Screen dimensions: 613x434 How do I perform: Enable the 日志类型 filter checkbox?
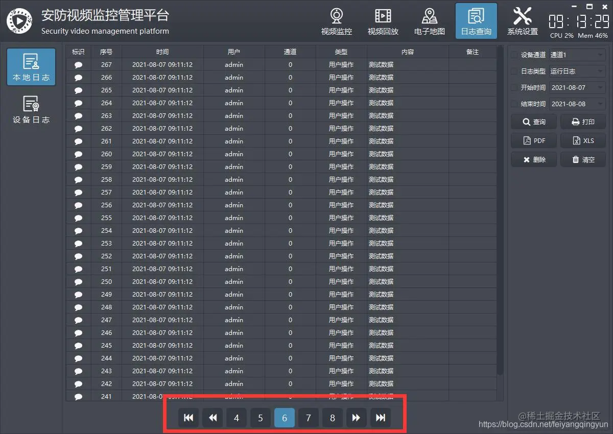pos(512,71)
